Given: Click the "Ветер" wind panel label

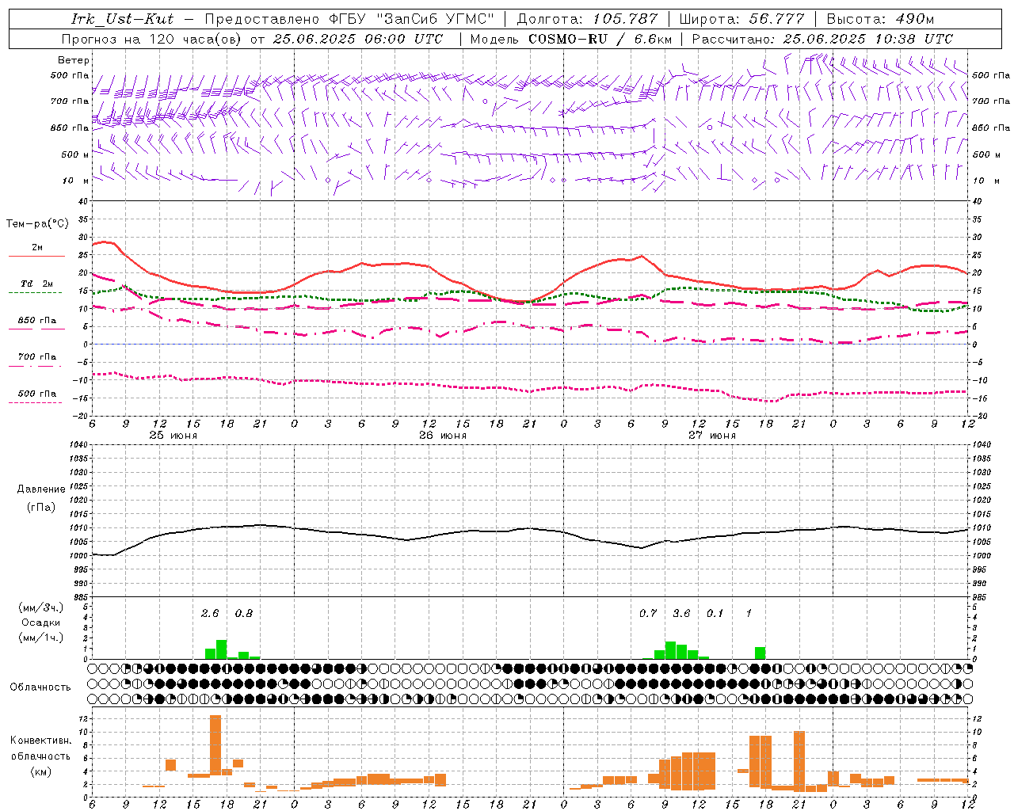Looking at the screenshot, I should coord(74,60).
